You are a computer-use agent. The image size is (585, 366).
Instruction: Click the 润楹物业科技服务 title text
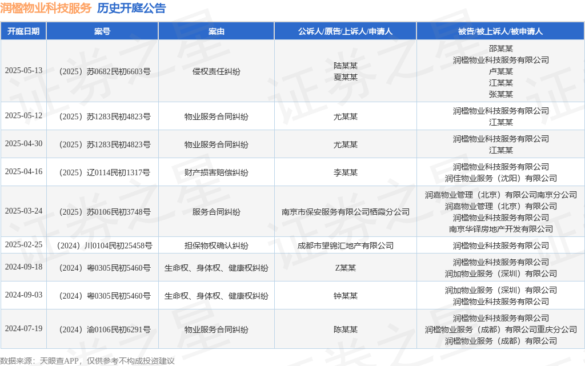46,8
